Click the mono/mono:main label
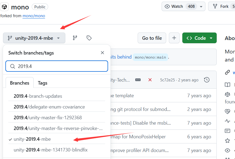235x159 pixels. pyautogui.click(x=150, y=57)
